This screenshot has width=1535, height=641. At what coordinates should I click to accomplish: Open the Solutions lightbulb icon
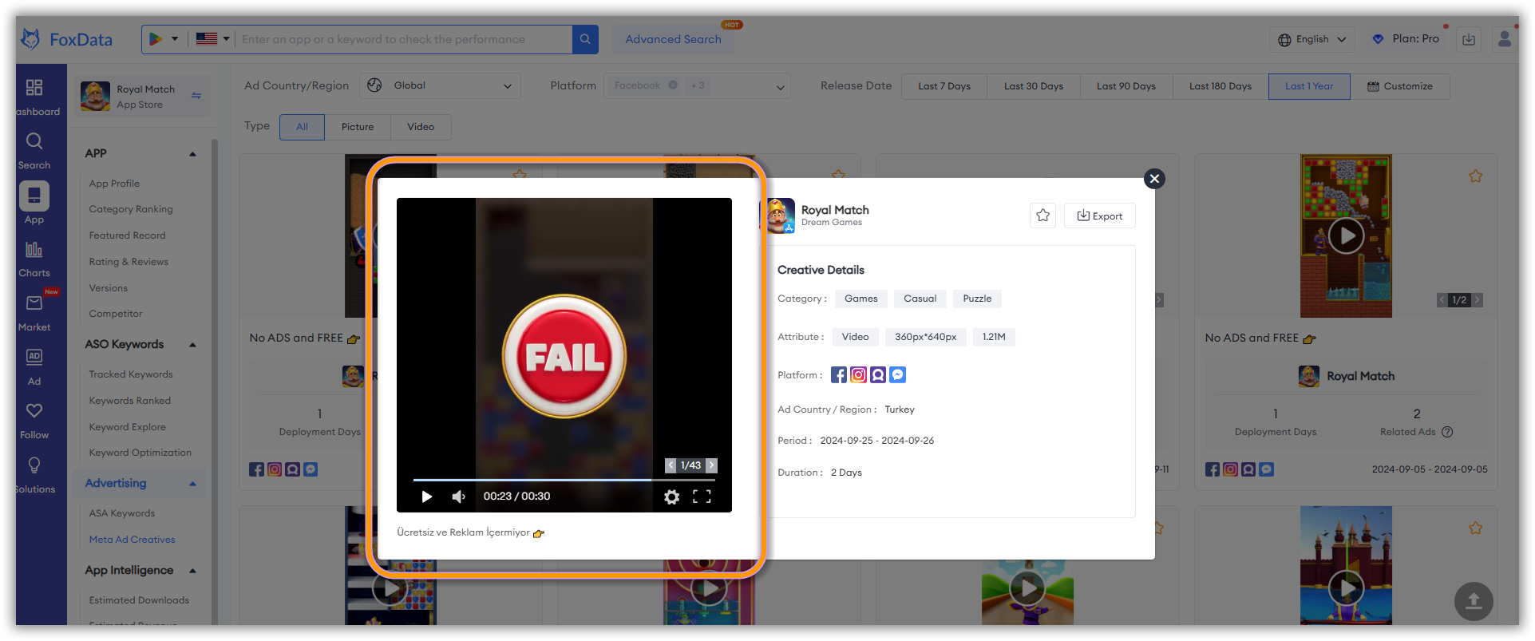(x=34, y=465)
